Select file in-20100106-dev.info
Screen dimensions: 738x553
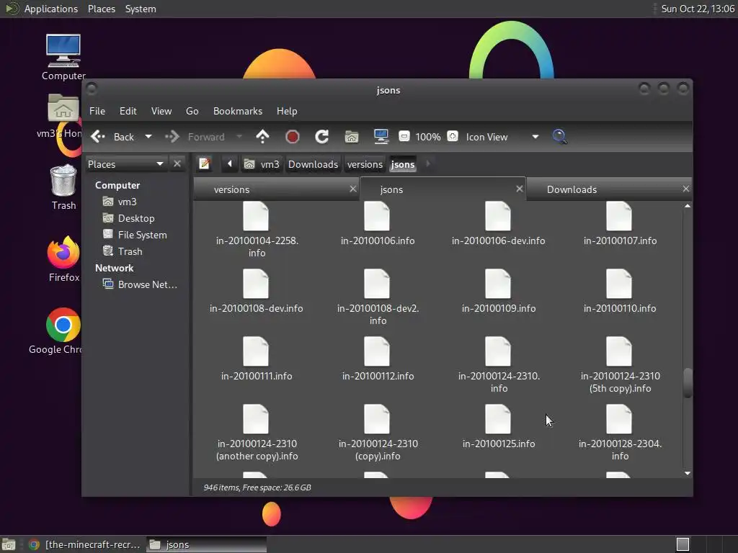coord(499,223)
